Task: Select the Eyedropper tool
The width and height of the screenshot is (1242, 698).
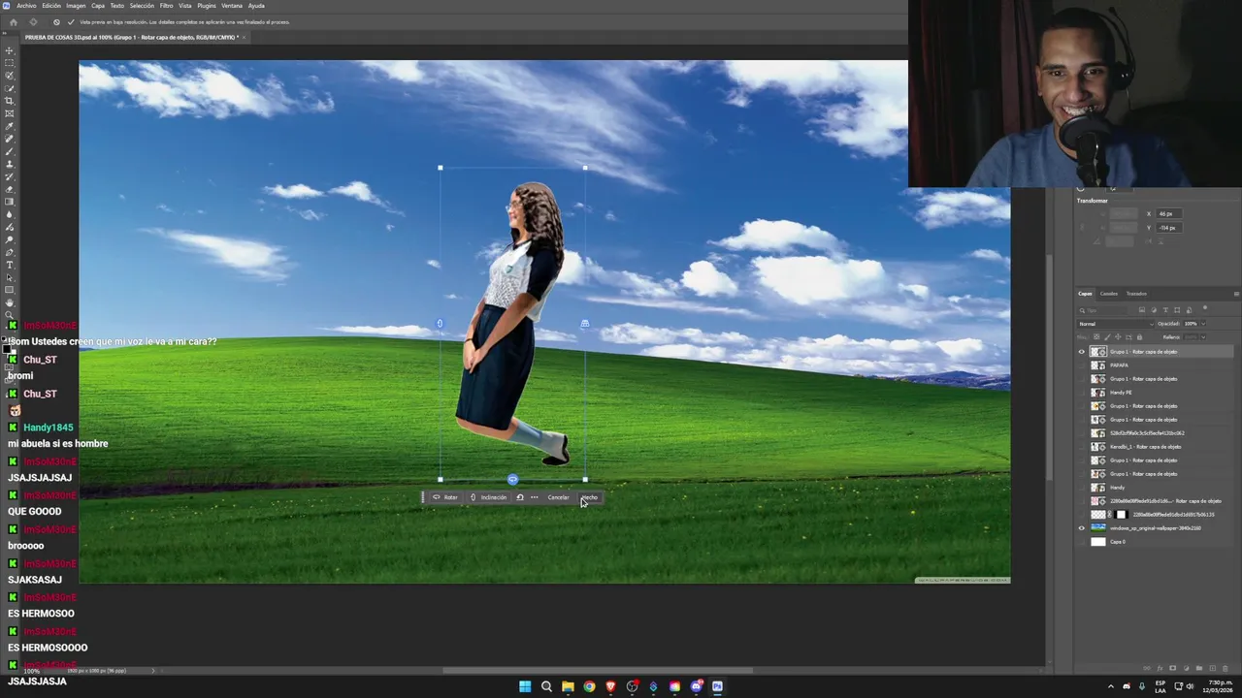Action: click(10, 126)
